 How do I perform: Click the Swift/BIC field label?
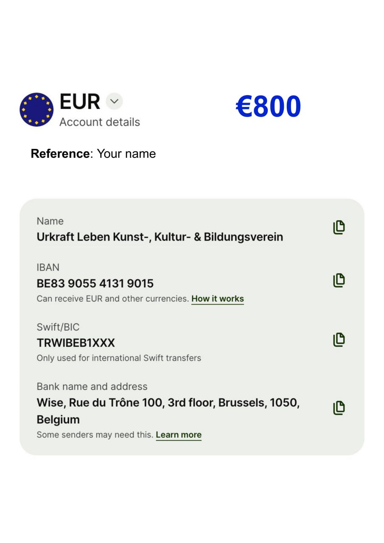[x=58, y=327]
